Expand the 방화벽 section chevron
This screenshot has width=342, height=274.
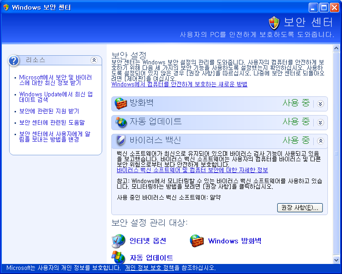(321, 104)
